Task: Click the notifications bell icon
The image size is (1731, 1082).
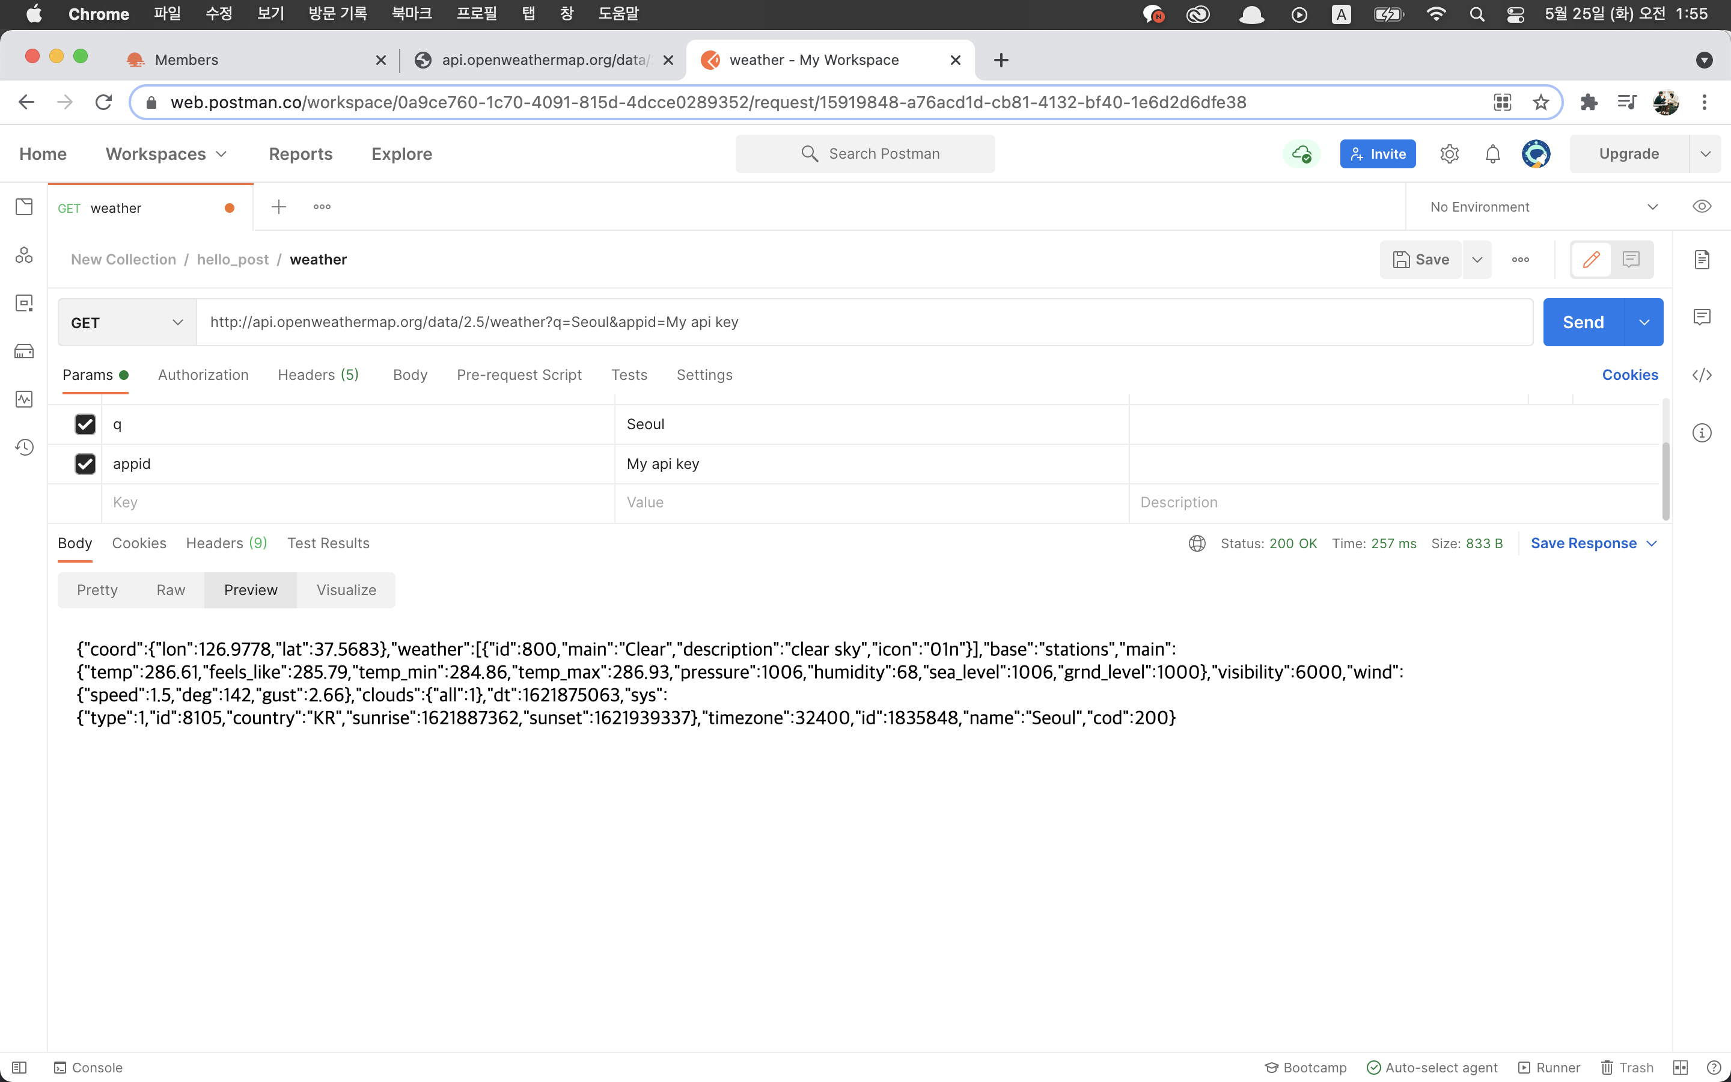Action: point(1492,154)
